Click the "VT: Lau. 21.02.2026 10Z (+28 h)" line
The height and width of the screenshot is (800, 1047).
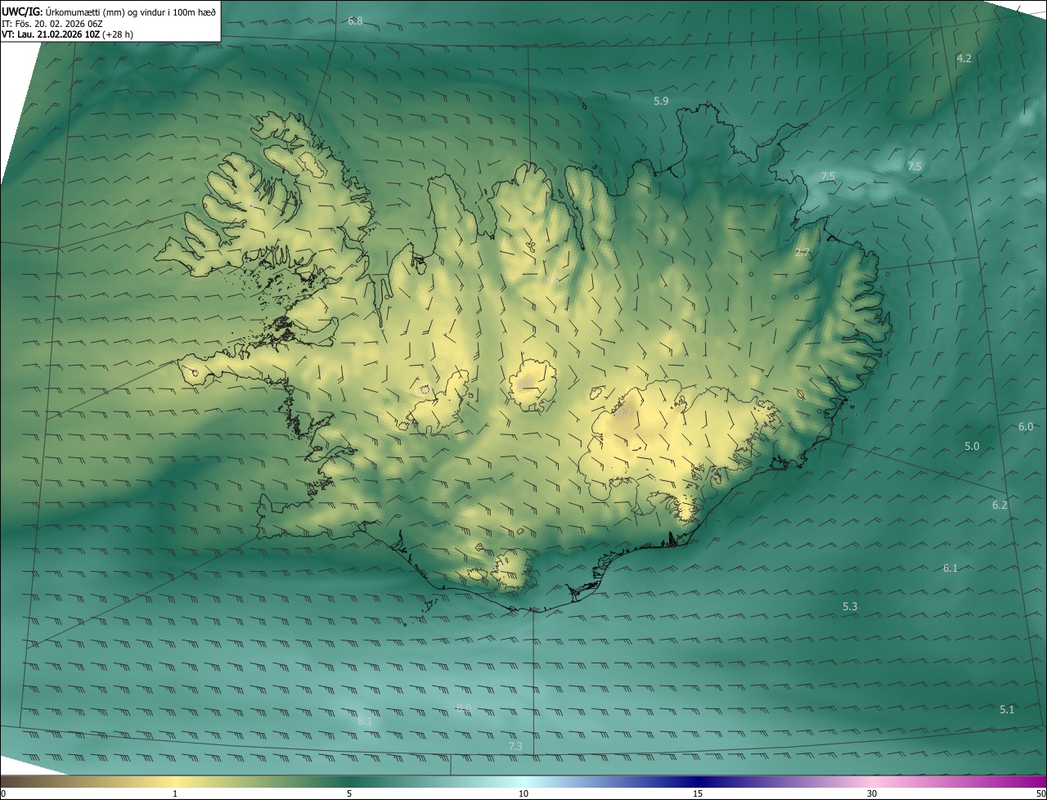tap(67, 34)
